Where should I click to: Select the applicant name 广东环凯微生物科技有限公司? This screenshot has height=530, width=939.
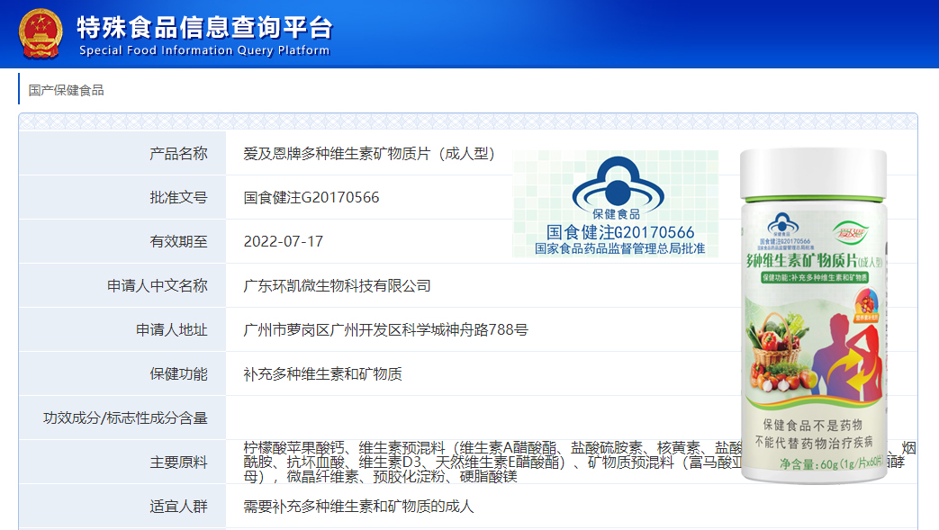point(337,285)
